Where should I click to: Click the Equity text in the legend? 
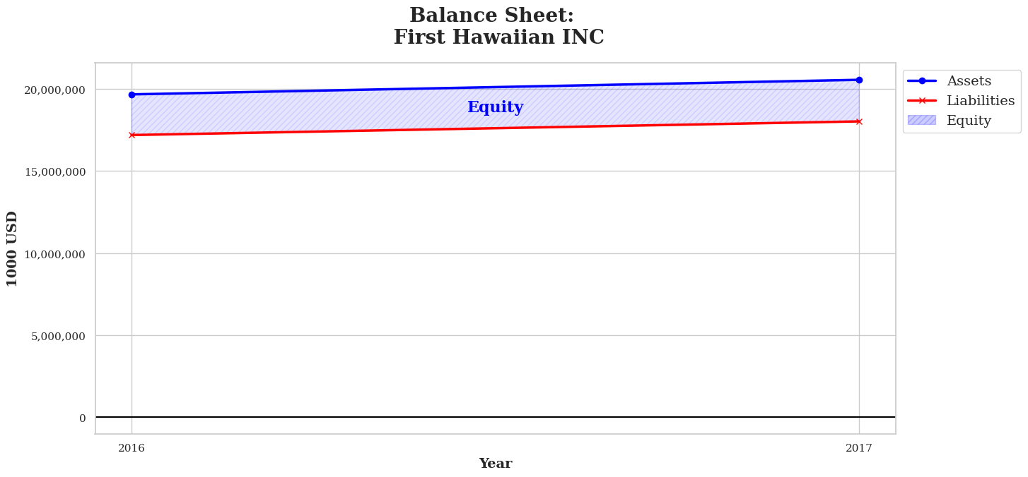coord(969,121)
